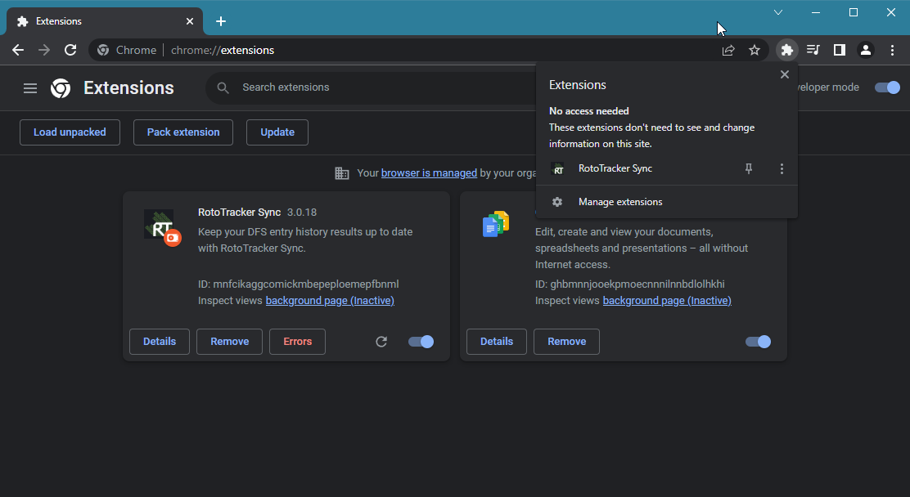Screen dimensions: 910x497
Task: Click the Manage extensions gear icon
Action: pyautogui.click(x=557, y=202)
